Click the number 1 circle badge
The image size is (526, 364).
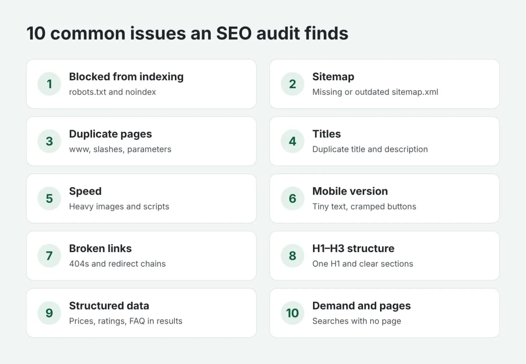pyautogui.click(x=49, y=84)
